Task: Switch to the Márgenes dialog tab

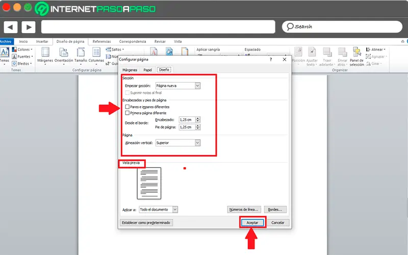Action: click(x=130, y=70)
